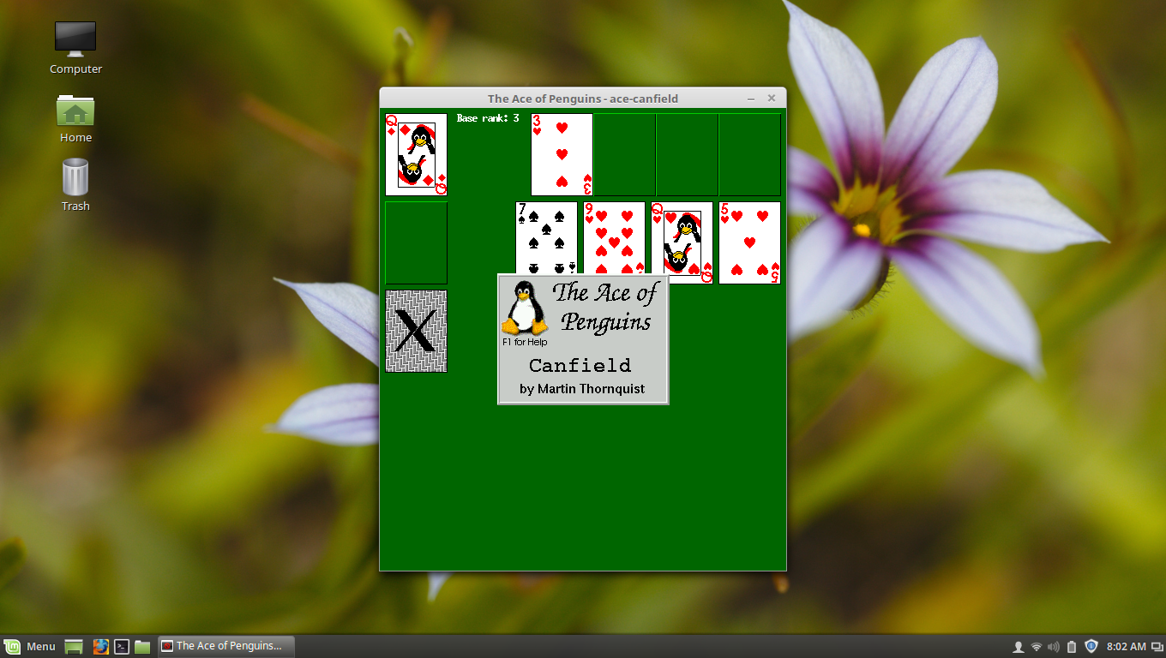Click "The Ace of Penguins" splash heading
The width and height of the screenshot is (1166, 658).
tap(605, 307)
